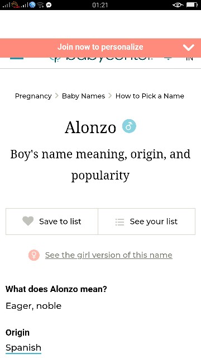Tap the list icon beside See your list

119,222
